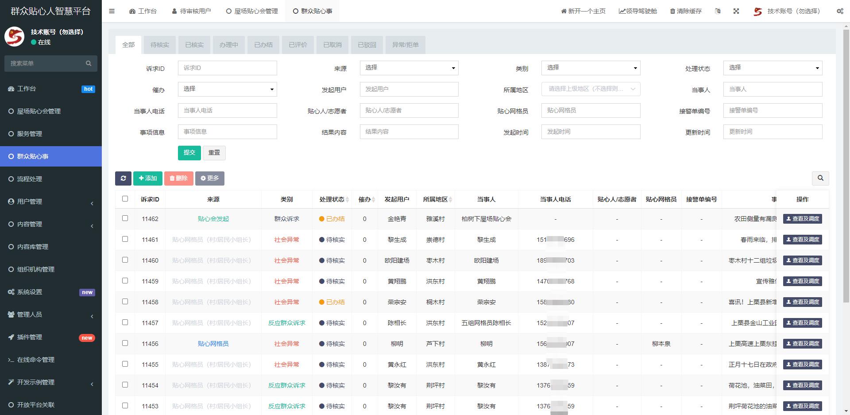Open 在线命令管理 terminal item in sidebar
This screenshot has width=850, height=415.
tap(51, 360)
